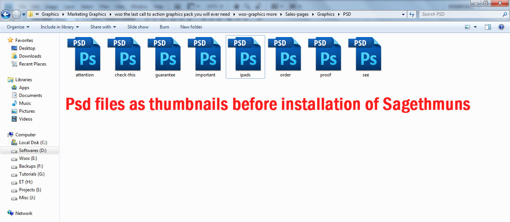Click the search magnifier icon

point(505,14)
